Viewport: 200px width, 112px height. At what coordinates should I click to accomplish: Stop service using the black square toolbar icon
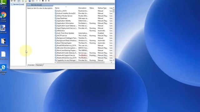tap(43, 1)
